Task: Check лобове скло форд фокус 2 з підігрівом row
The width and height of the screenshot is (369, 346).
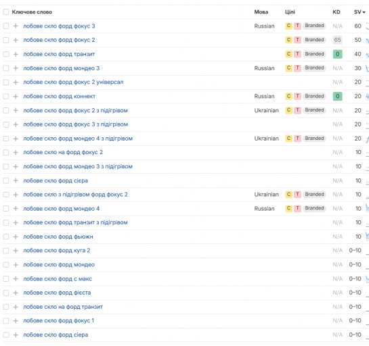Action: coord(6,110)
